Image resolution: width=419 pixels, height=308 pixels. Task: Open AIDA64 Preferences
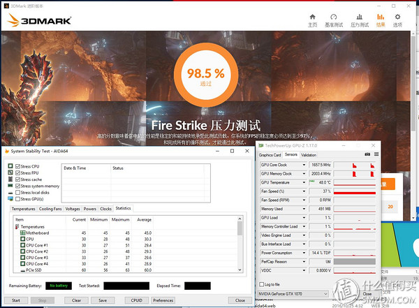(x=163, y=300)
